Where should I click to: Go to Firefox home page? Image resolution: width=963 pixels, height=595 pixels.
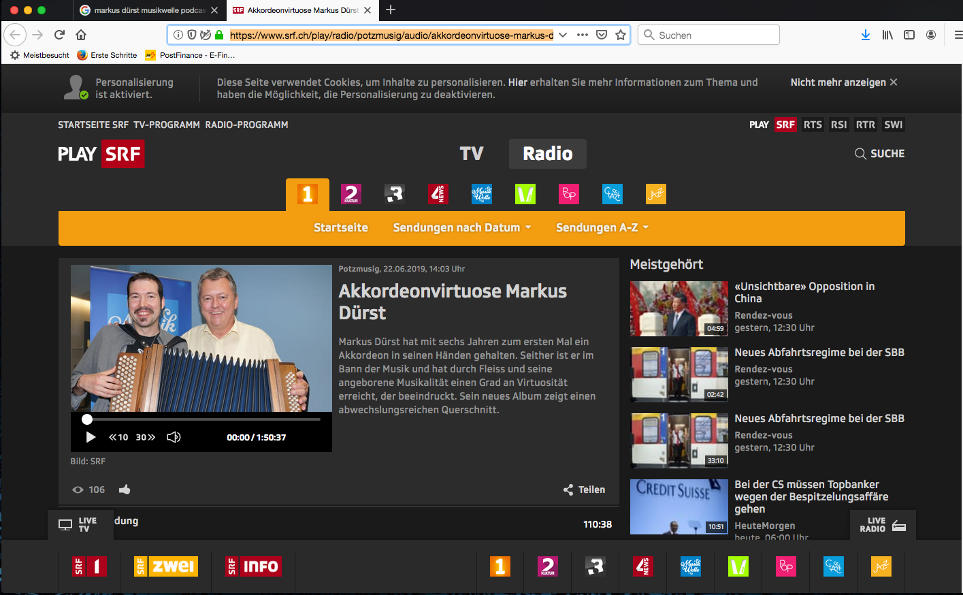coord(81,35)
